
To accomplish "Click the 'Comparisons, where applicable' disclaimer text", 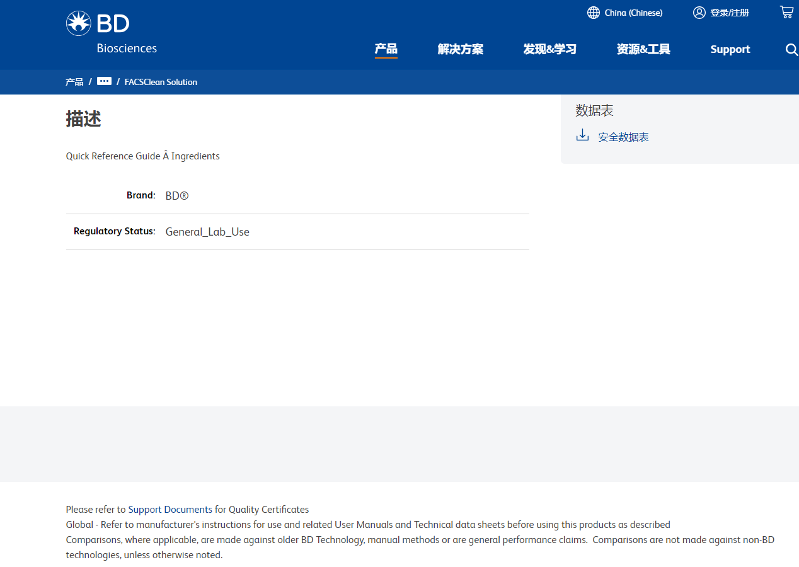I will 420,547.
